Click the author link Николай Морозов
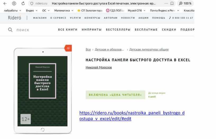 coord(99,68)
